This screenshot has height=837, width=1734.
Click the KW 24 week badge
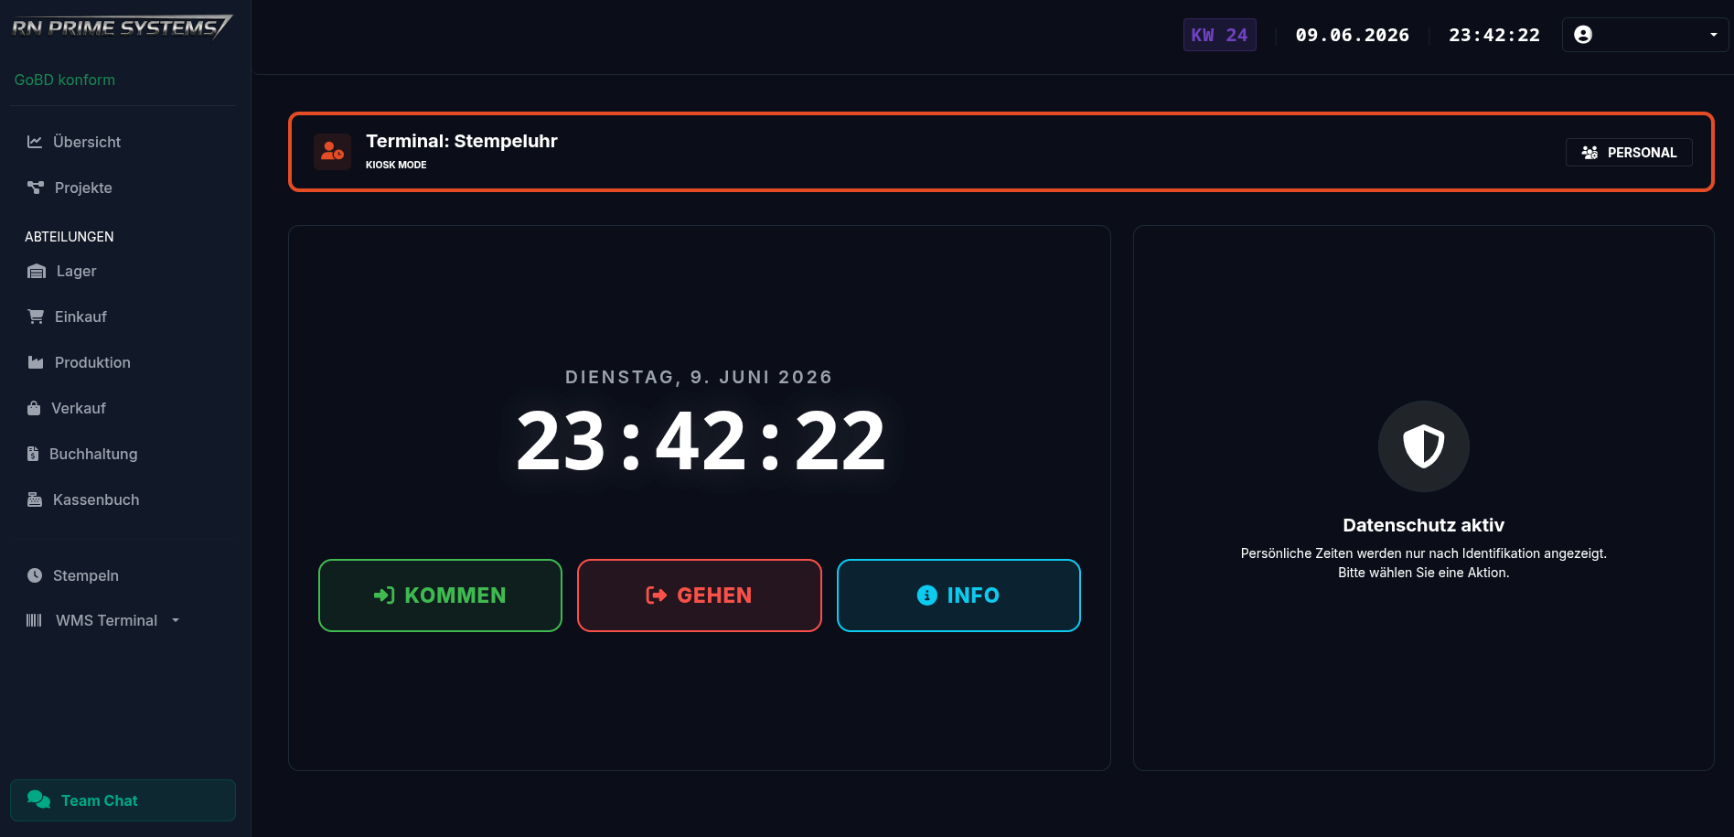(1219, 35)
